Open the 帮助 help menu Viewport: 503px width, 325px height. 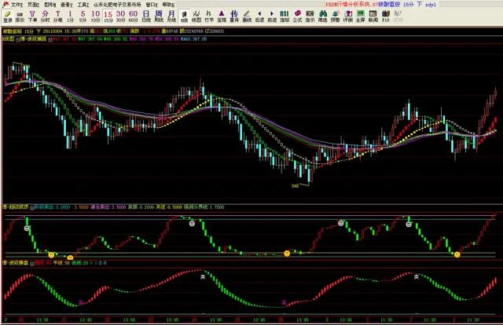(x=167, y=4)
